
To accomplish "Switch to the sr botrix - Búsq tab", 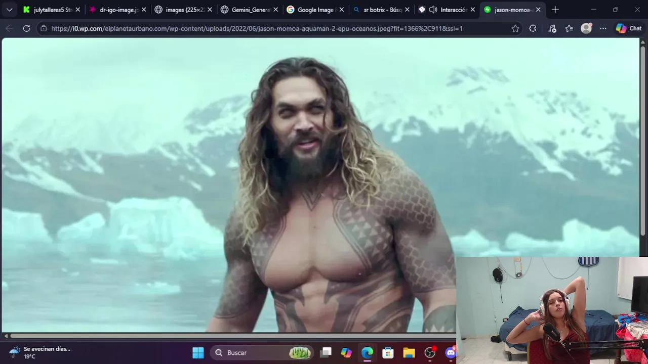I will pos(380,10).
